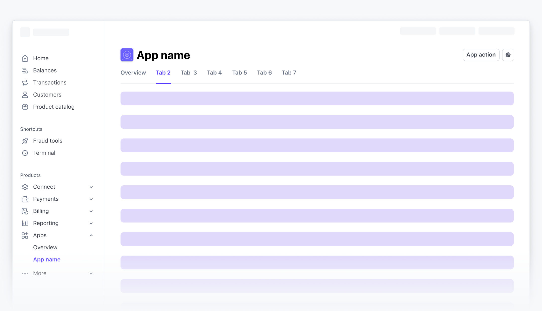542x311 pixels.
Task: Open Tab 4
Action: tap(214, 72)
